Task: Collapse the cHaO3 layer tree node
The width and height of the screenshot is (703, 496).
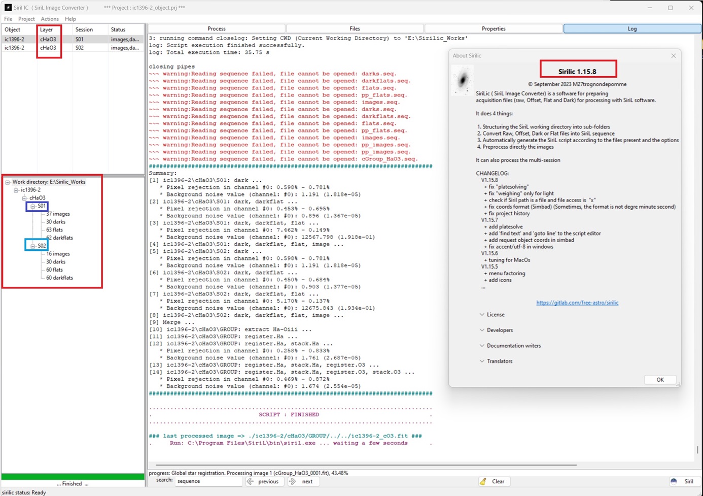Action: point(24,198)
